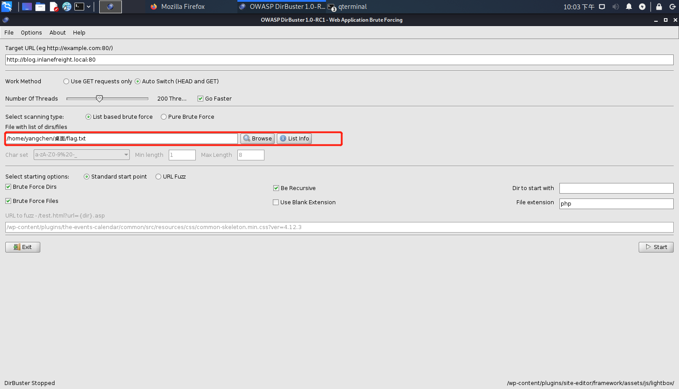The image size is (679, 389).
Task: Click the DirBuster Stopped status text
Action: [x=30, y=383]
